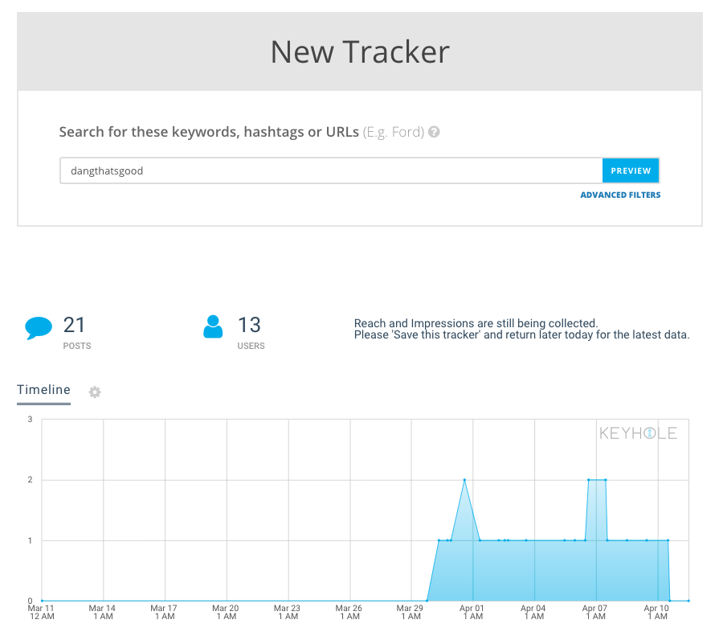Click the 'POSTS' label

[x=77, y=346]
